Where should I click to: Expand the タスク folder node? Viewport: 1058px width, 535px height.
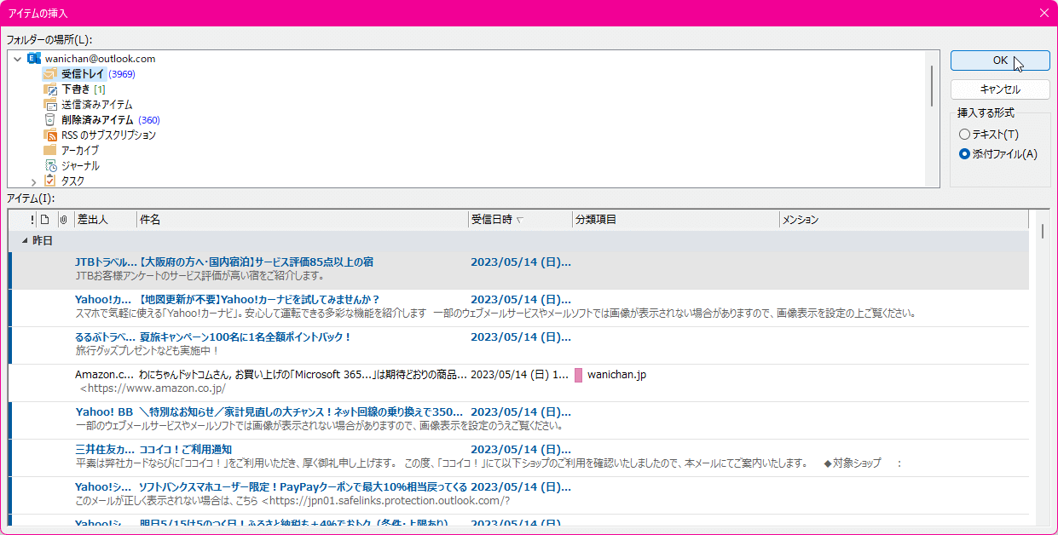tap(34, 181)
